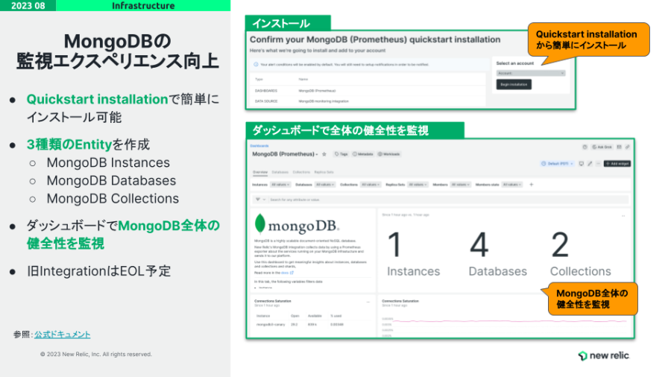
Task: Open the Workloads chip on the dashboard
Action: coord(389,154)
